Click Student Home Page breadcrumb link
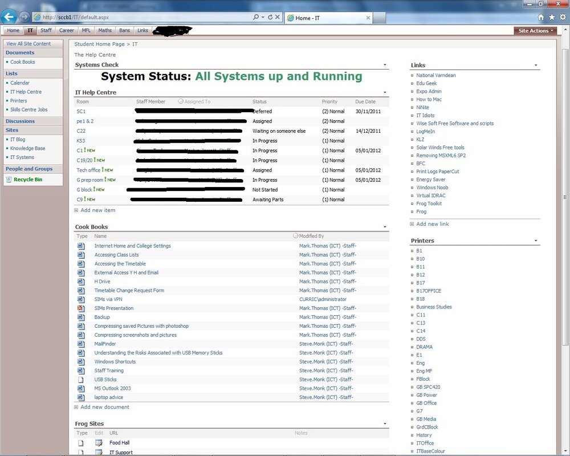 tap(99, 44)
